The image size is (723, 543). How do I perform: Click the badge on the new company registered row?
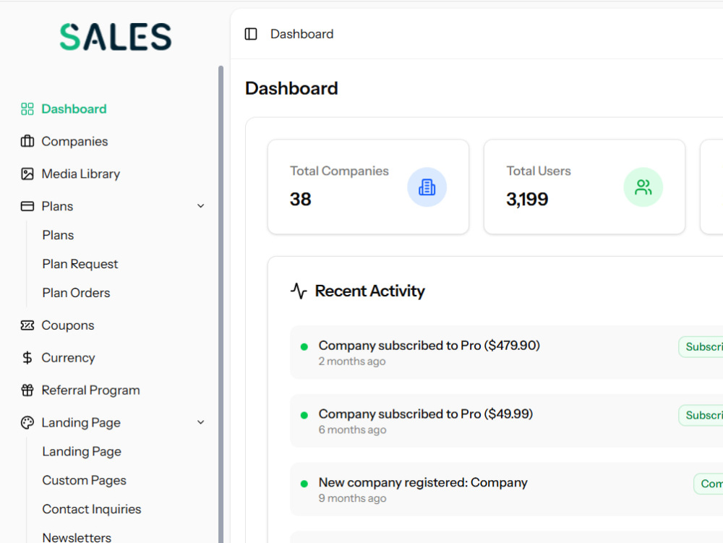pos(709,484)
